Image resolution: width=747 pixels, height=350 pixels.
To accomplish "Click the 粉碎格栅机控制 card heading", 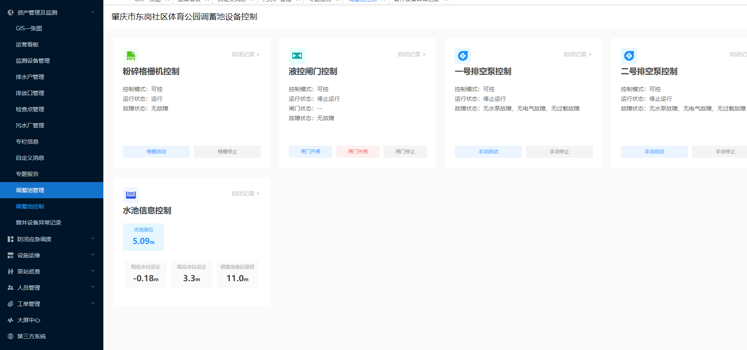I will click(151, 72).
